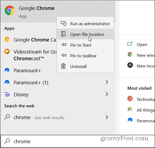Click the pin icon beside Pin to taskbar
This screenshot has height=148, width=155.
(64, 55)
